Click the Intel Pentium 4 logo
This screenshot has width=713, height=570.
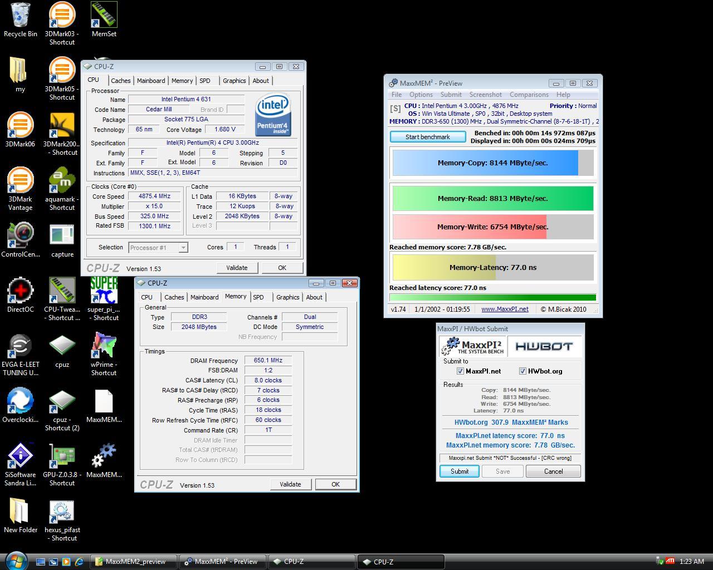click(x=273, y=115)
